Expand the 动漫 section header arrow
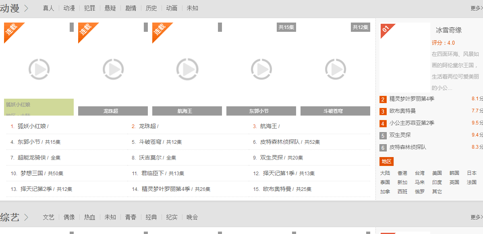This screenshot has height=234, width=483. (26, 8)
